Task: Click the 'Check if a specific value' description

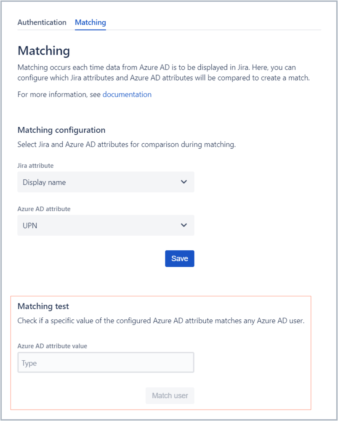Action: pos(160,321)
